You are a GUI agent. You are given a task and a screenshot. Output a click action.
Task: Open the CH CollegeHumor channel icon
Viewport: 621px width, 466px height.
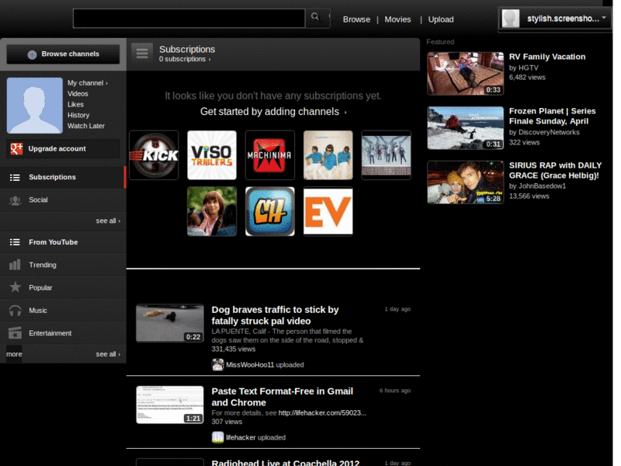point(270,211)
